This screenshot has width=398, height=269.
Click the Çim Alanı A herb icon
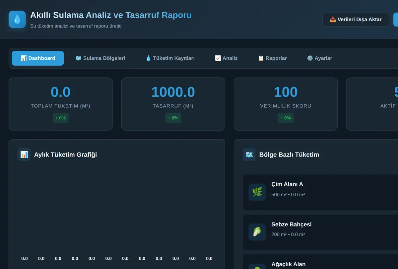point(257,192)
